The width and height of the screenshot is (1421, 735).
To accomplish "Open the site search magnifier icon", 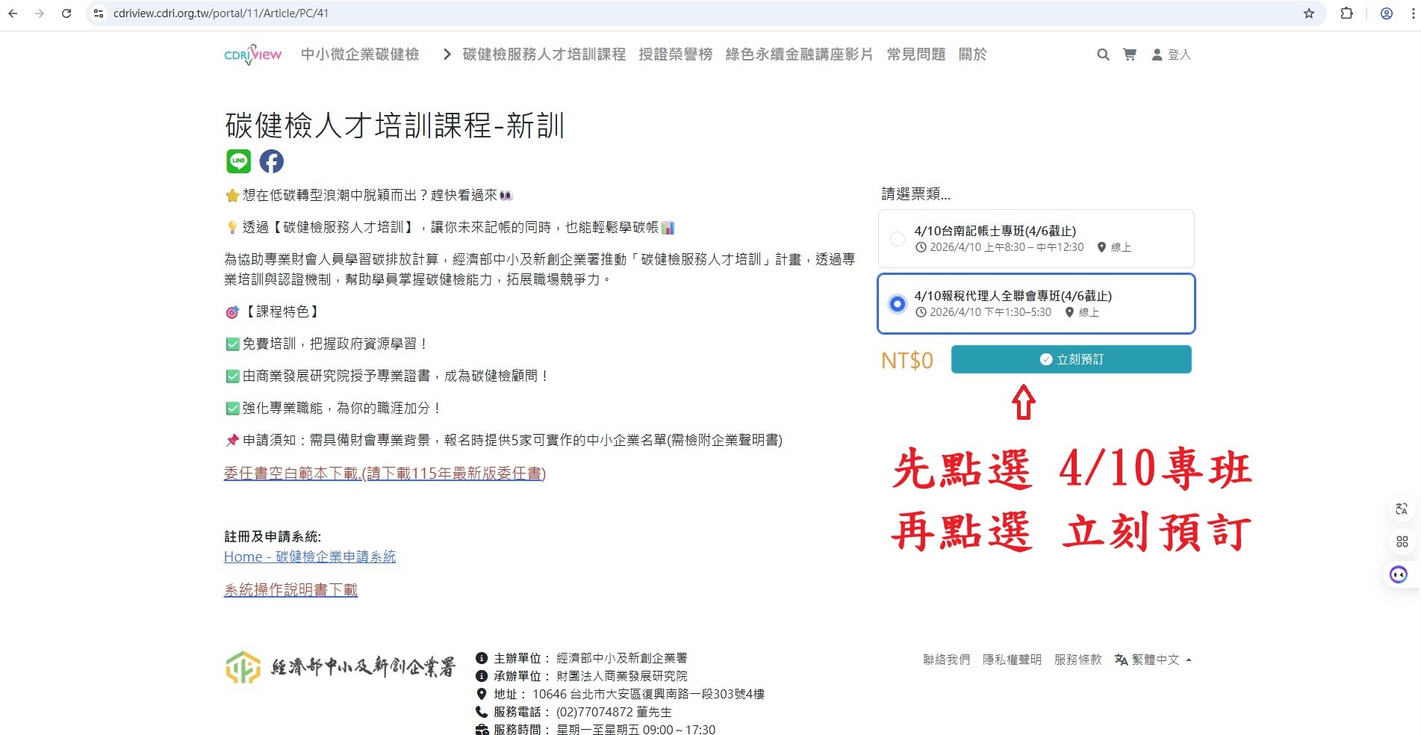I will tap(1102, 55).
